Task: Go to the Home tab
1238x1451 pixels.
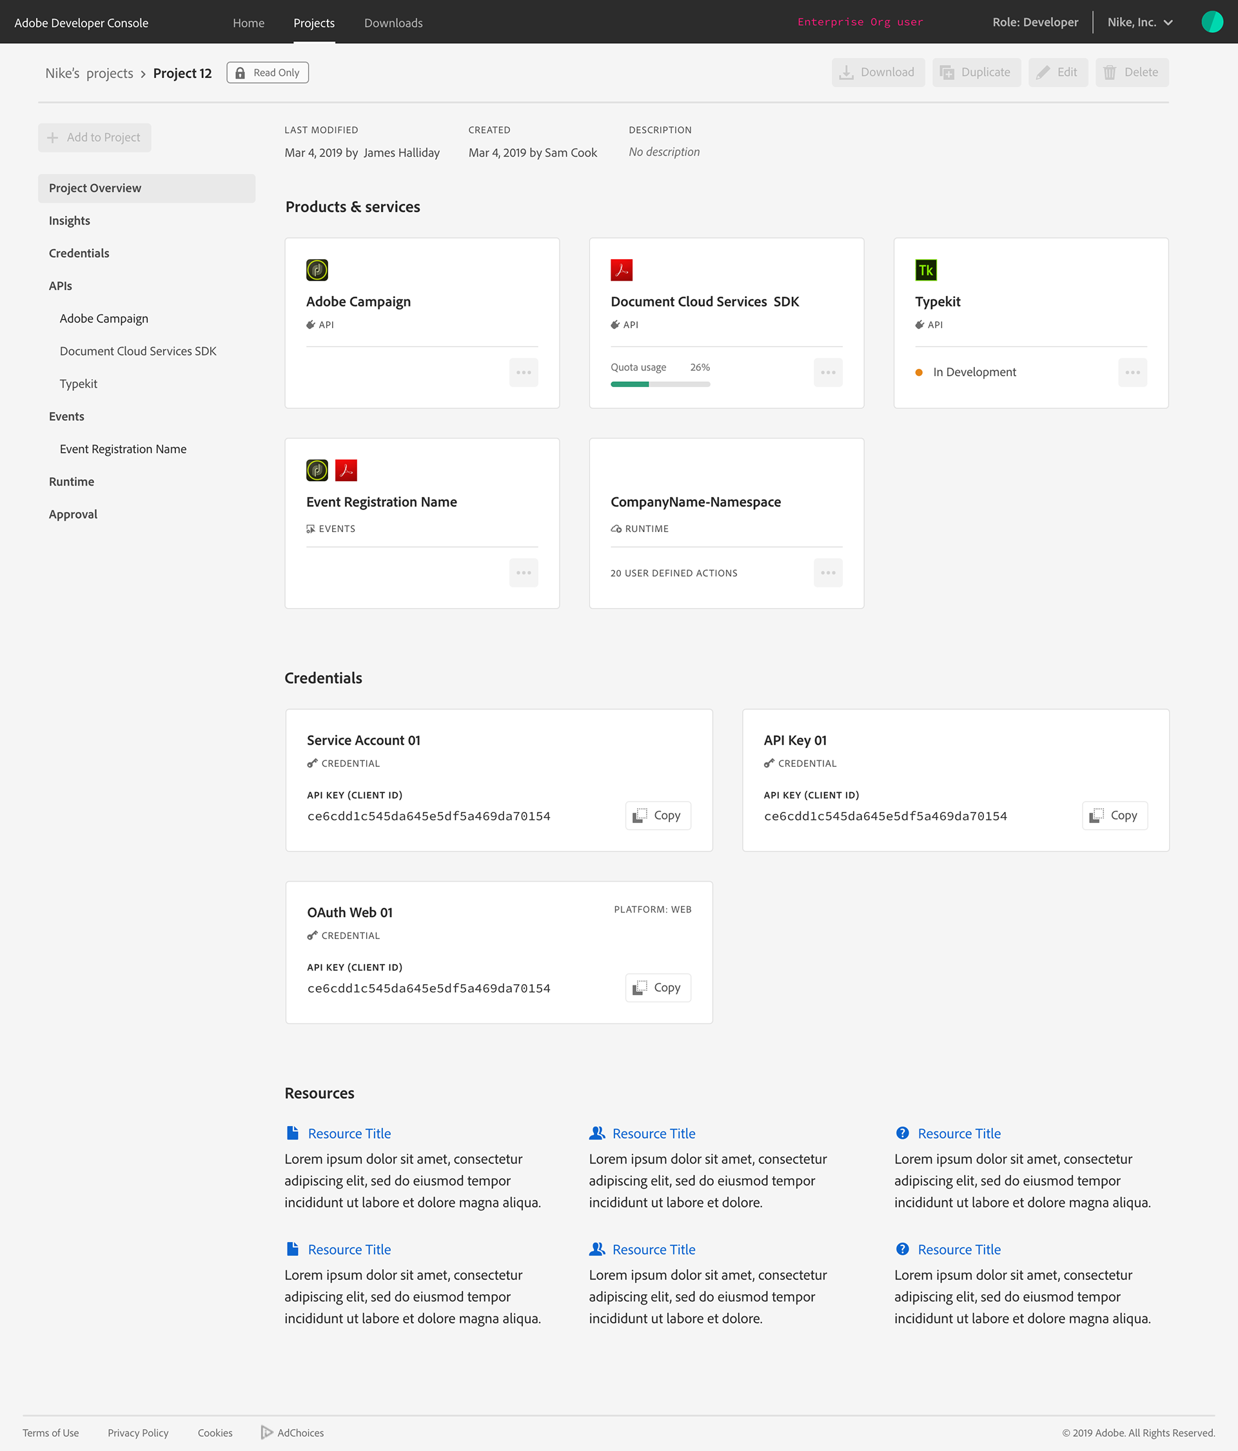Action: [249, 23]
